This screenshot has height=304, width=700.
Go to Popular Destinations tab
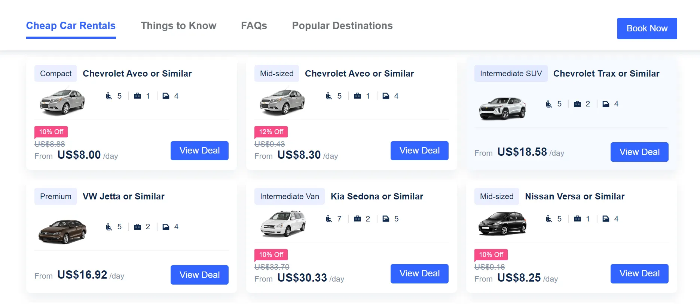pyautogui.click(x=342, y=26)
